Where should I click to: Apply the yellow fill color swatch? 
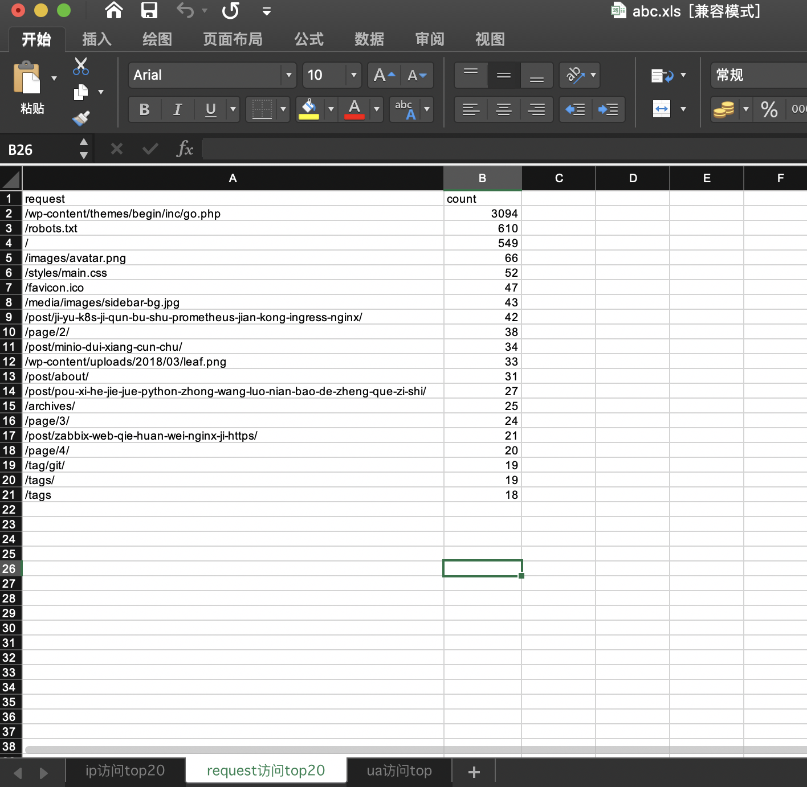tap(309, 109)
